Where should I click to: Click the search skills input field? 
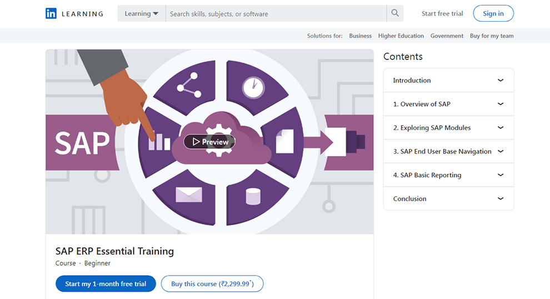point(276,13)
